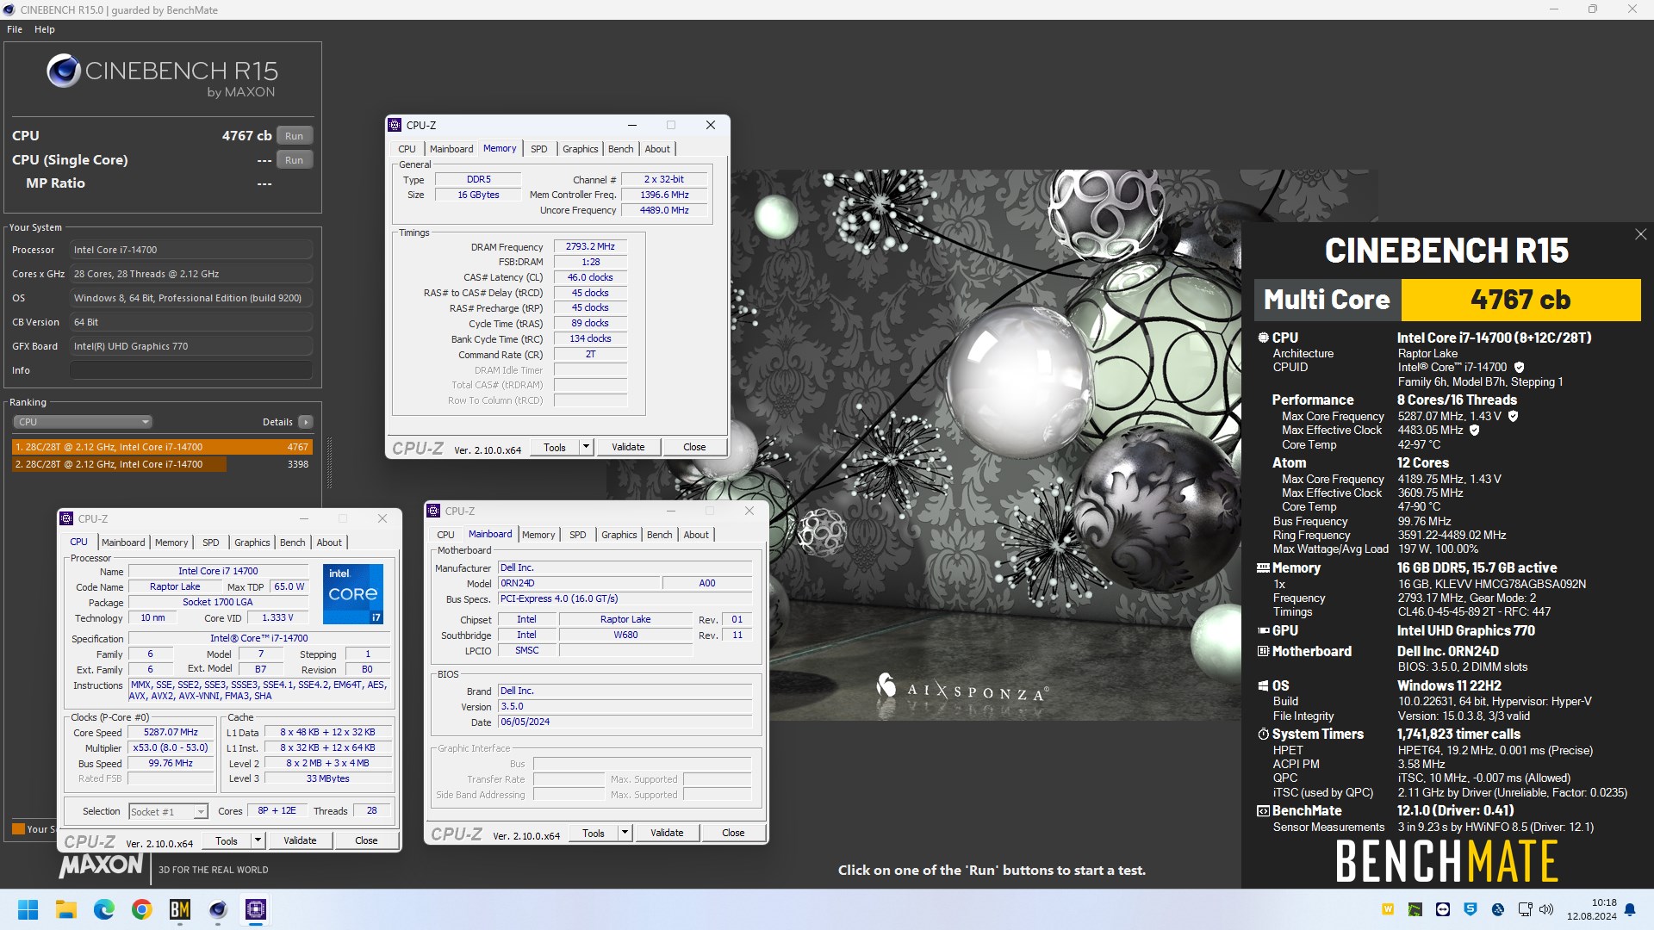Image resolution: width=1654 pixels, height=930 pixels.
Task: Click the System Timers clock icon
Action: [1263, 734]
